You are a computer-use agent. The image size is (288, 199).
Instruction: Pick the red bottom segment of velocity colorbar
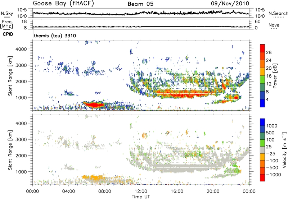coord(262,178)
